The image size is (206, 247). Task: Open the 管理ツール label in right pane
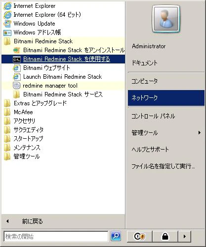(145, 132)
